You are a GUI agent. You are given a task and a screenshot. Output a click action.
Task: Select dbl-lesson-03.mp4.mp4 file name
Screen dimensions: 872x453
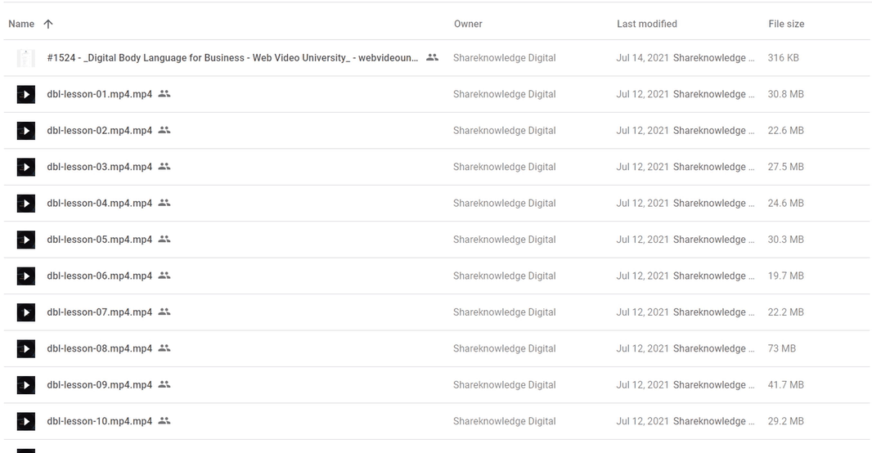point(100,167)
